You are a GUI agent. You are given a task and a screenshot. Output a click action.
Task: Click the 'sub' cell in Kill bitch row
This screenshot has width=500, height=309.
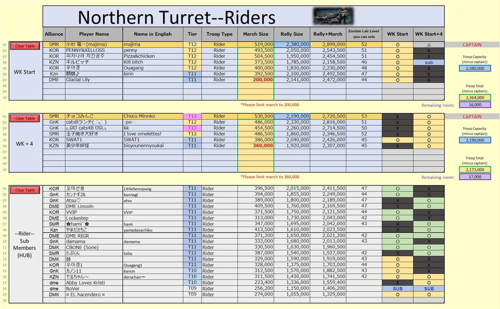[x=429, y=62]
